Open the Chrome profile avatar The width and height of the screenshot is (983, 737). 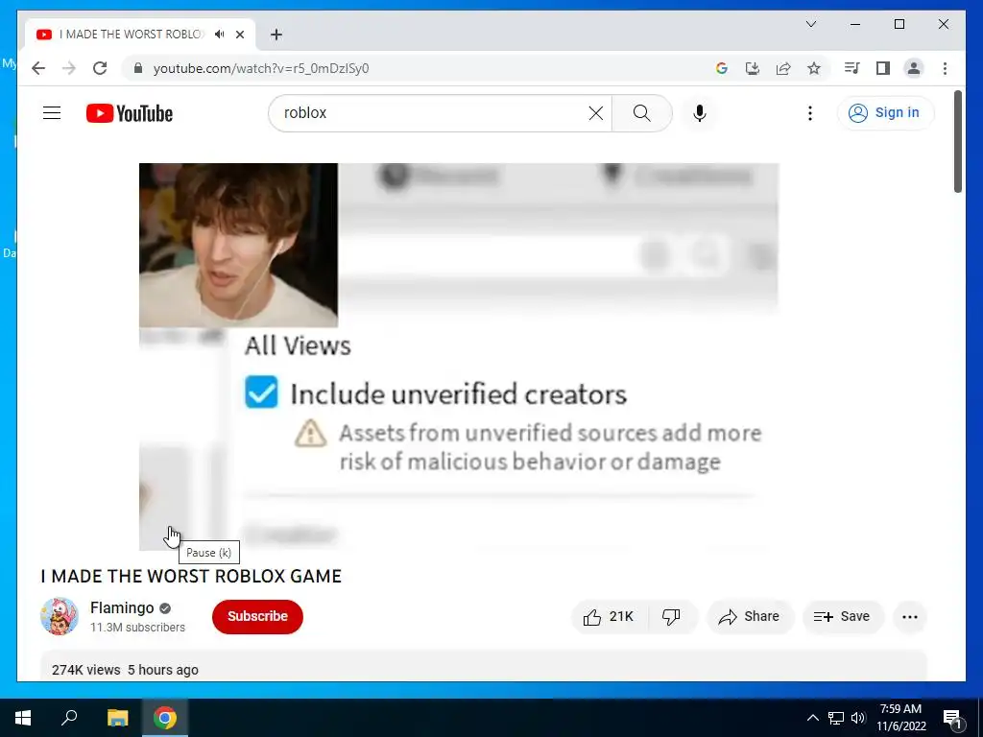[914, 68]
